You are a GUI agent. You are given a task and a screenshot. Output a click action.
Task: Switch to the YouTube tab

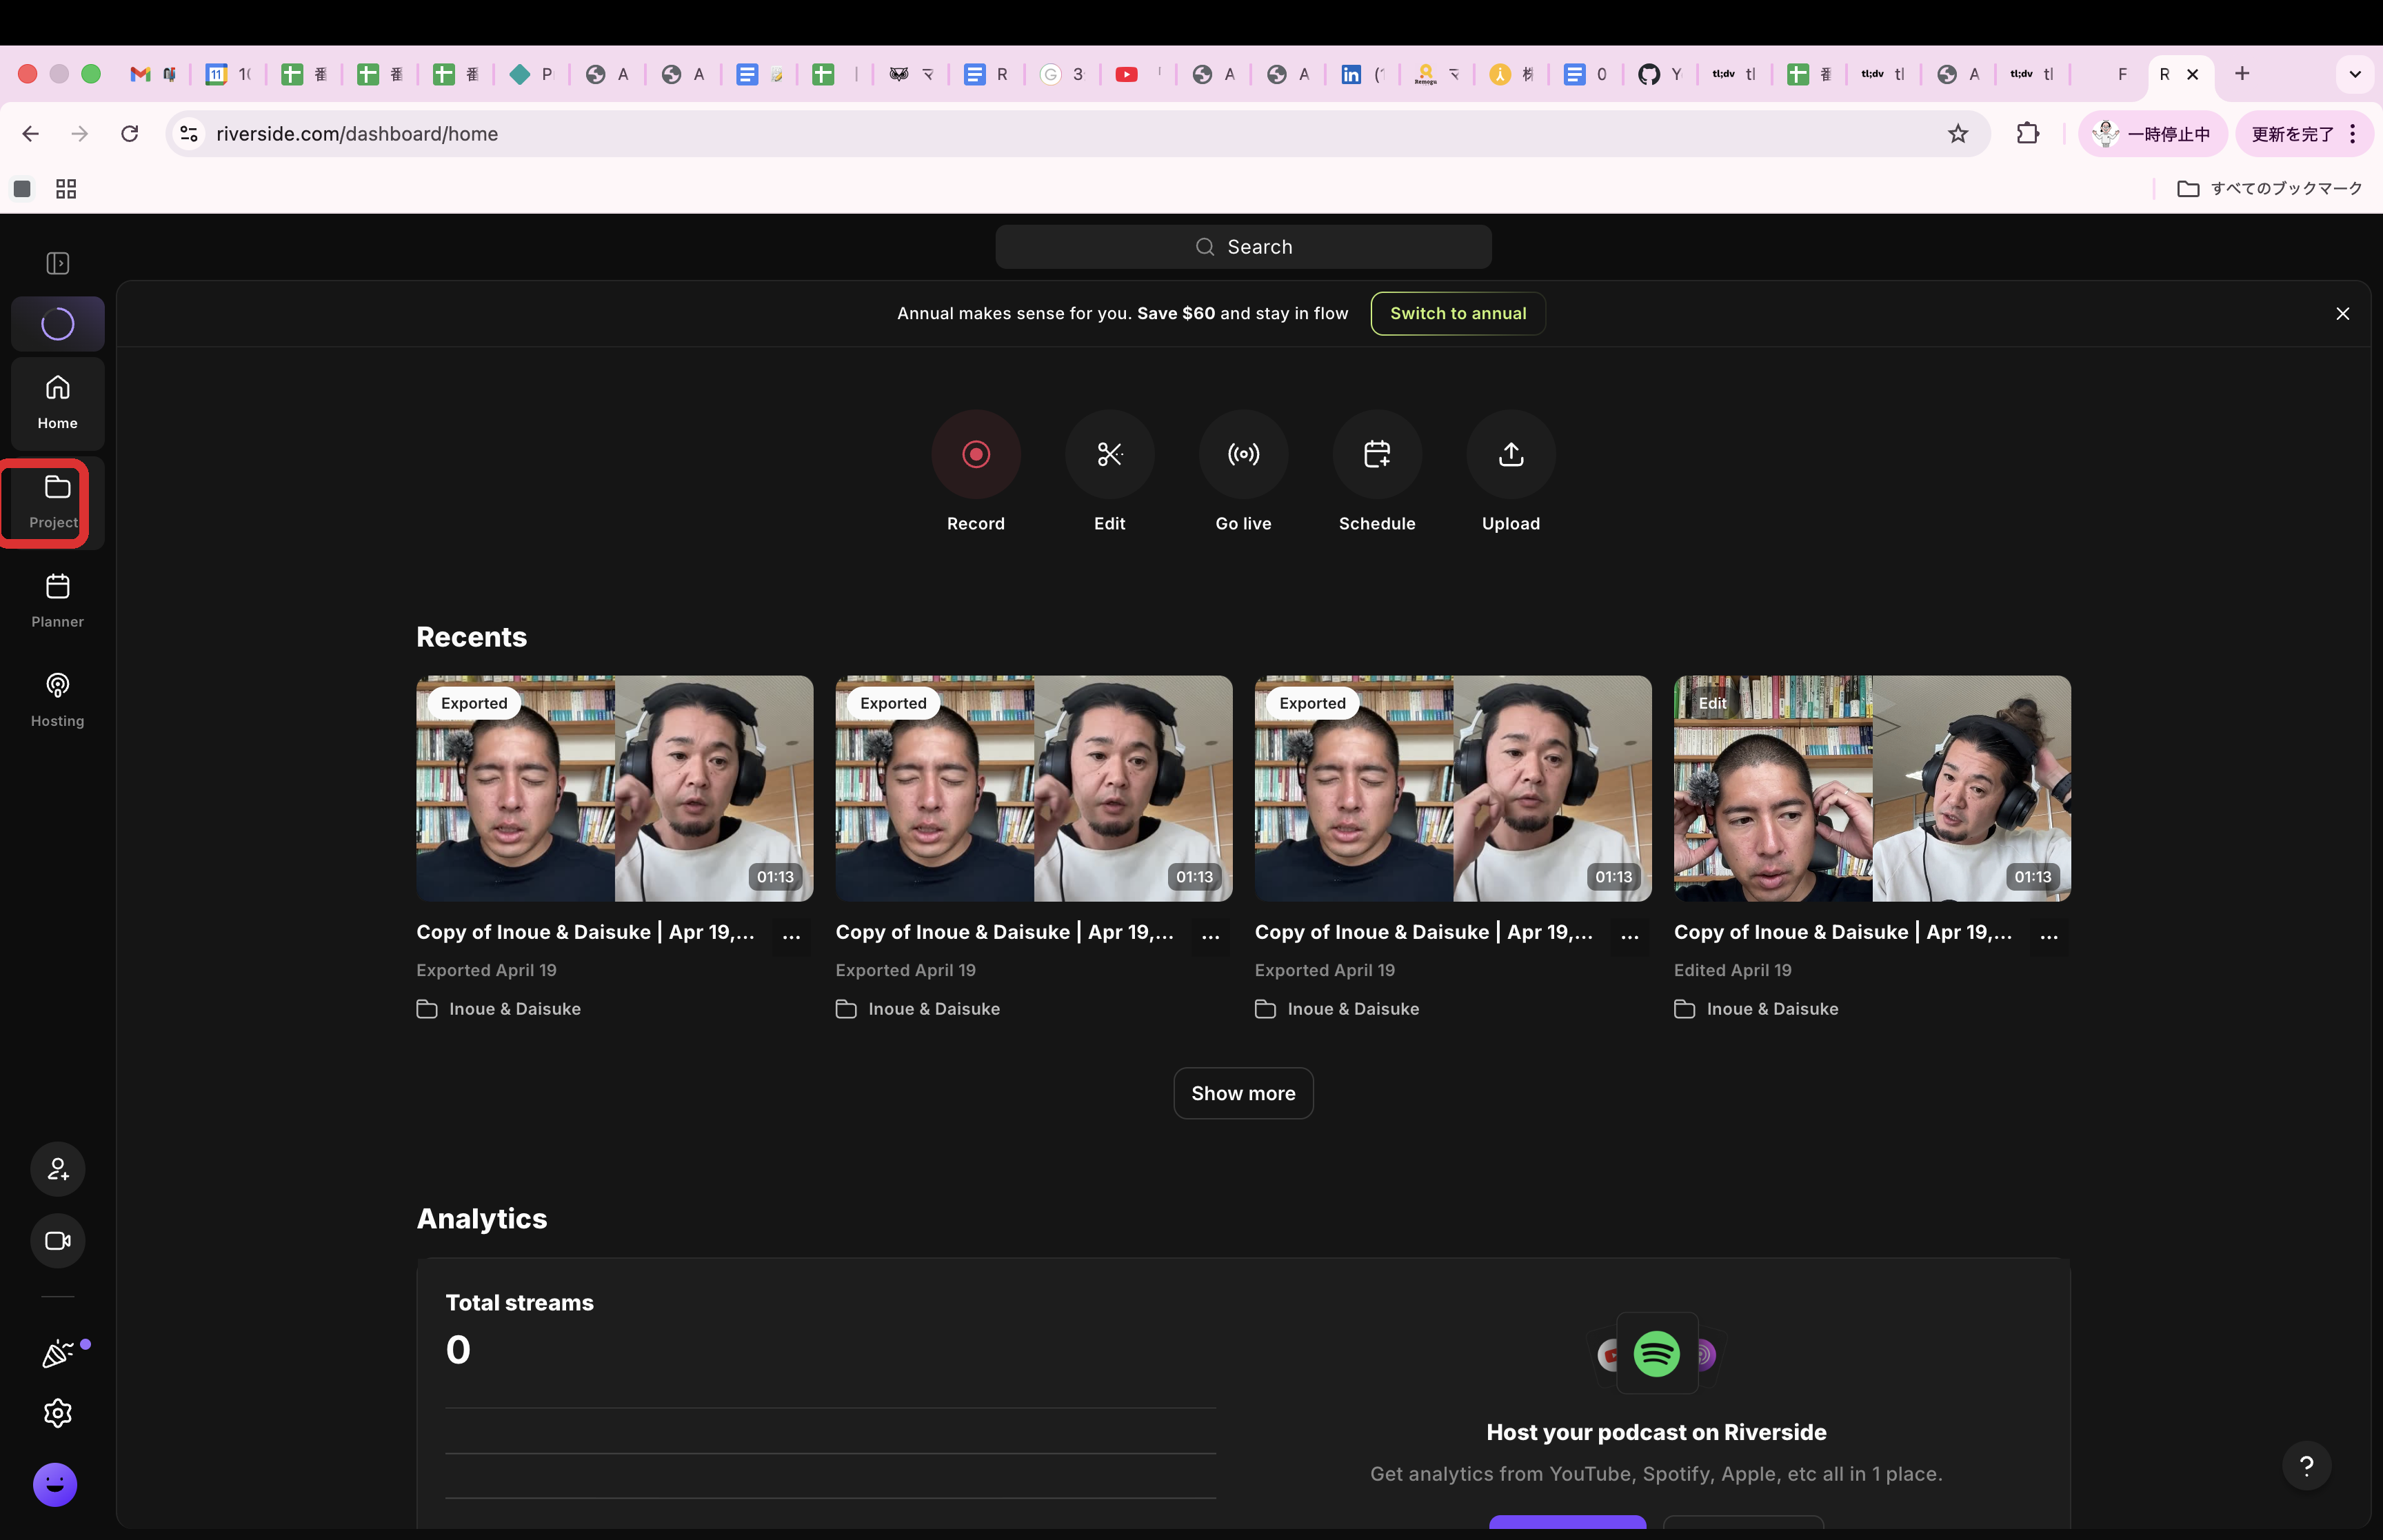point(1138,74)
